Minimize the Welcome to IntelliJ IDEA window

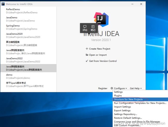[x=132, y=4]
